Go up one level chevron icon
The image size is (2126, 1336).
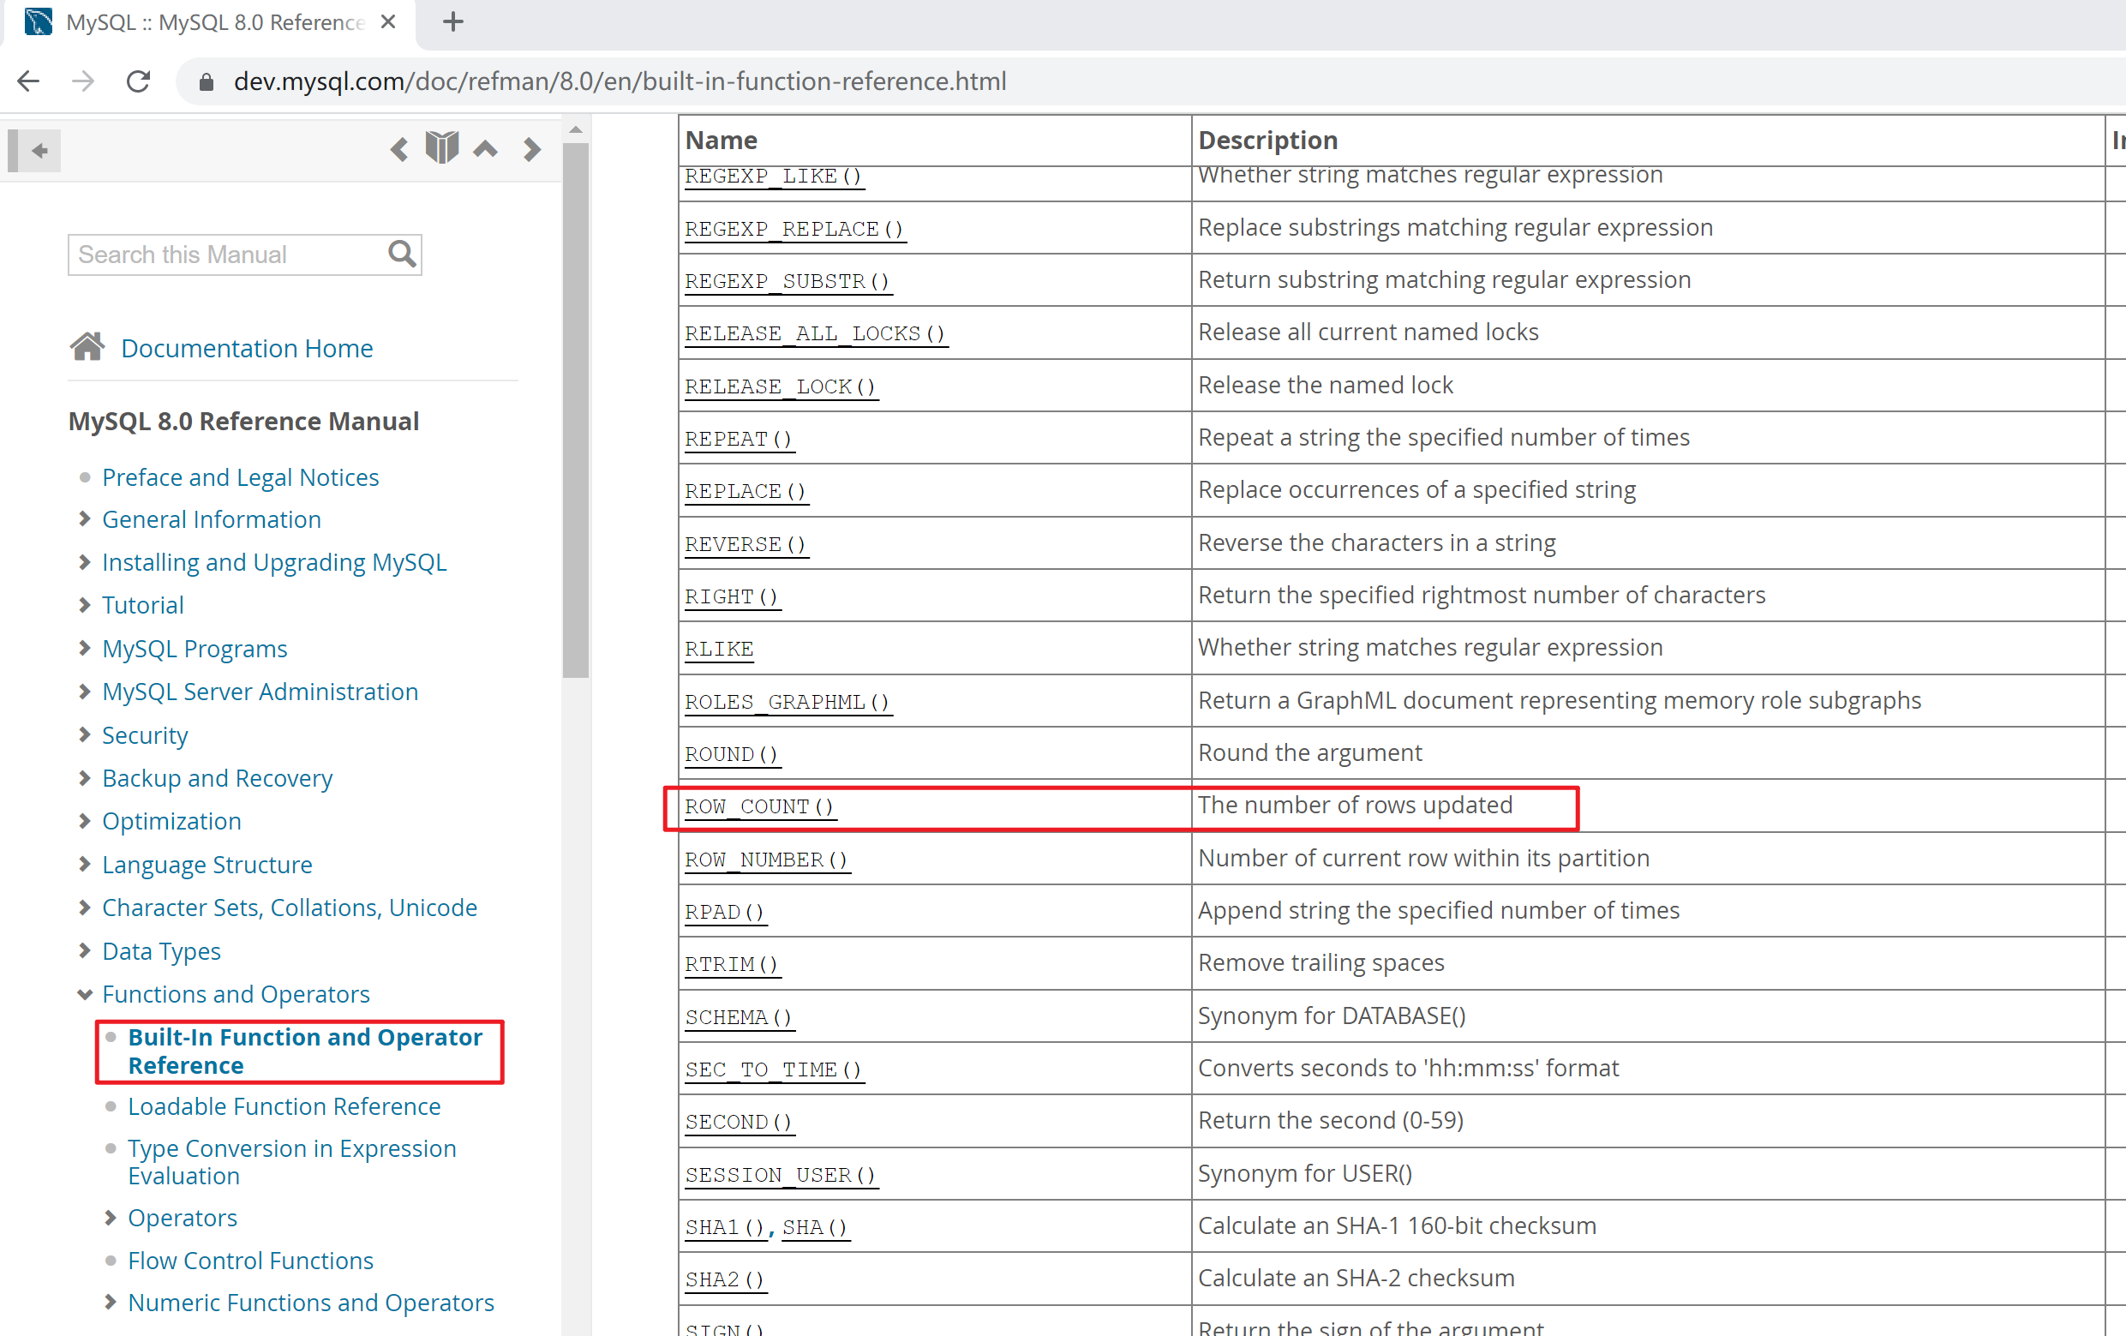tap(486, 149)
